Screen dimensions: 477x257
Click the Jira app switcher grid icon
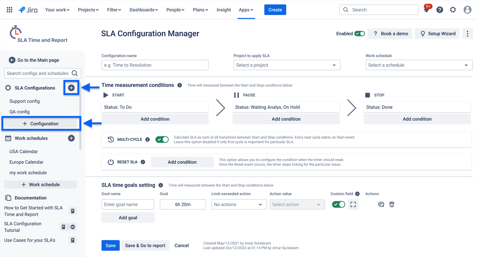point(9,10)
